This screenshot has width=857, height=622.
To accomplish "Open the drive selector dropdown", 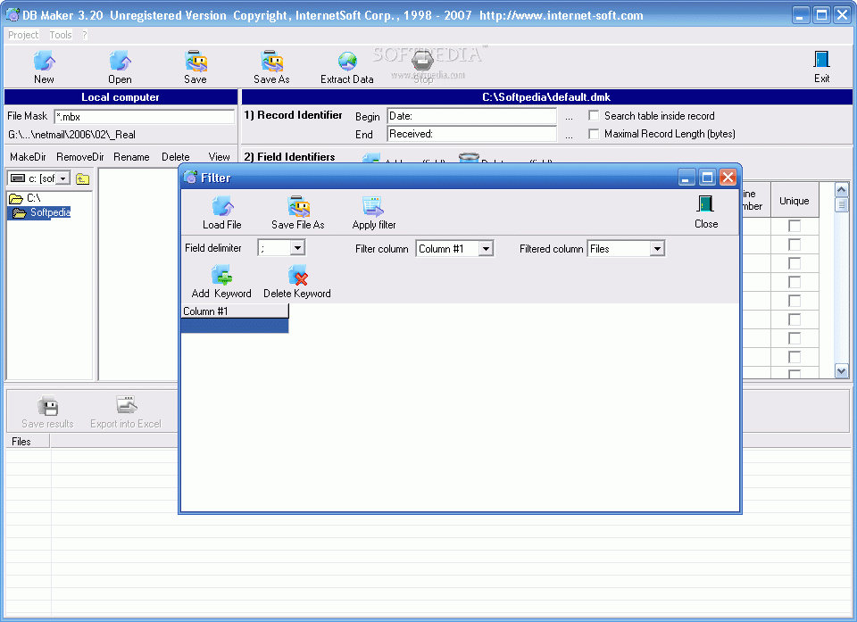I will pyautogui.click(x=62, y=178).
